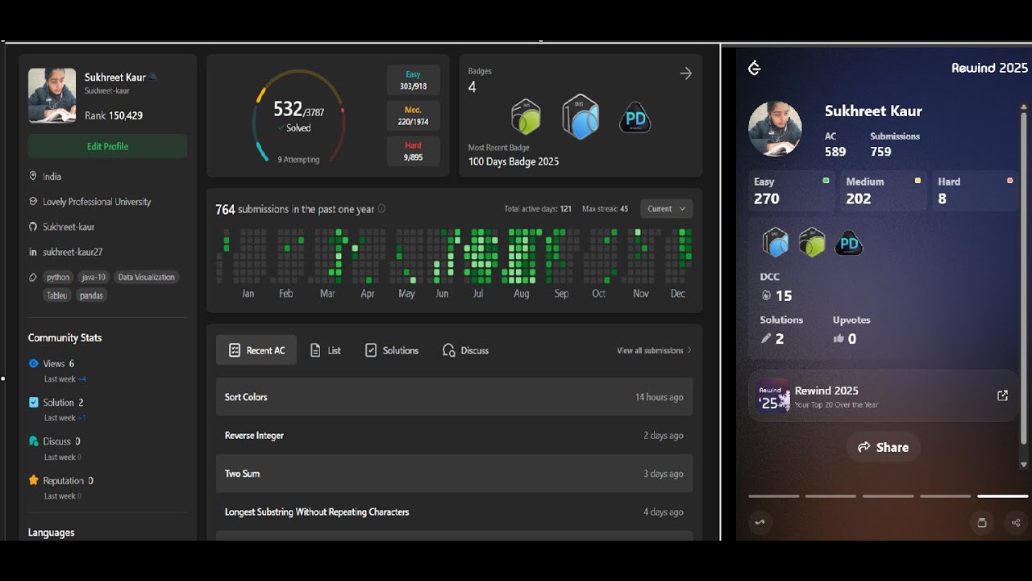Select the PD badge in the Badges card

[635, 119]
